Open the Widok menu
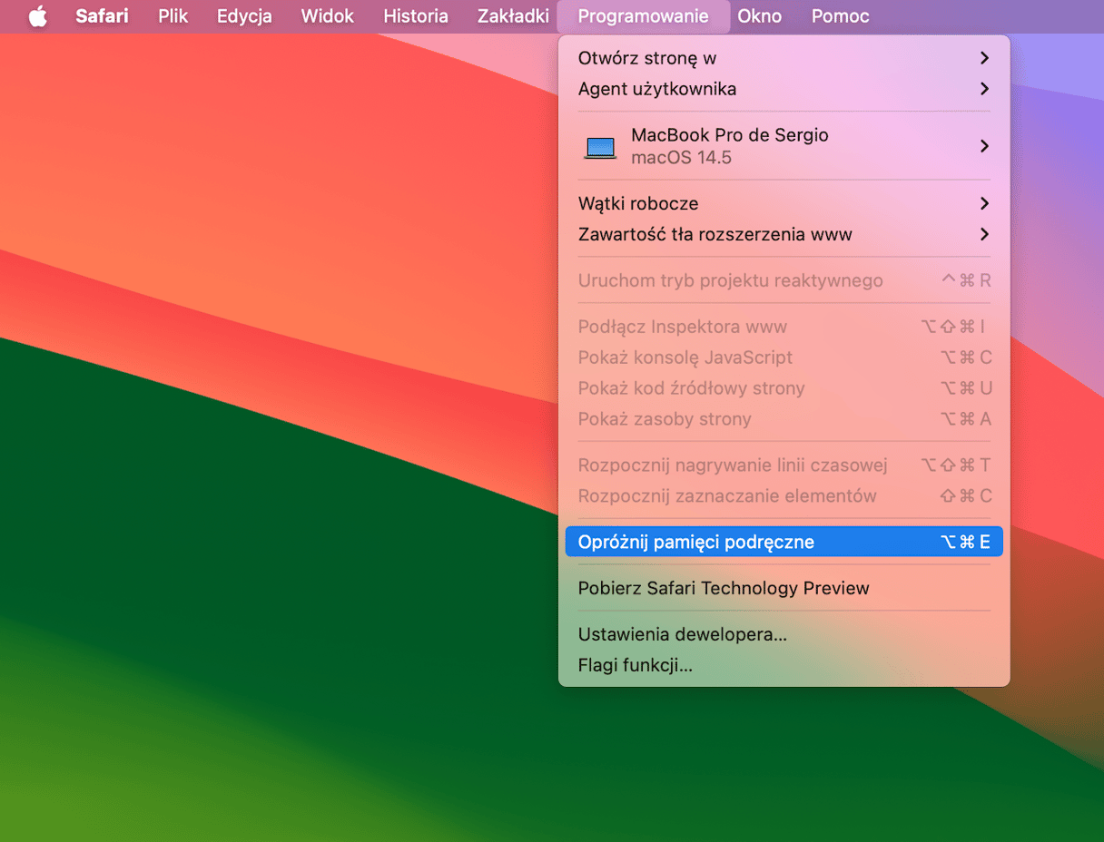This screenshot has height=842, width=1104. pyautogui.click(x=327, y=16)
